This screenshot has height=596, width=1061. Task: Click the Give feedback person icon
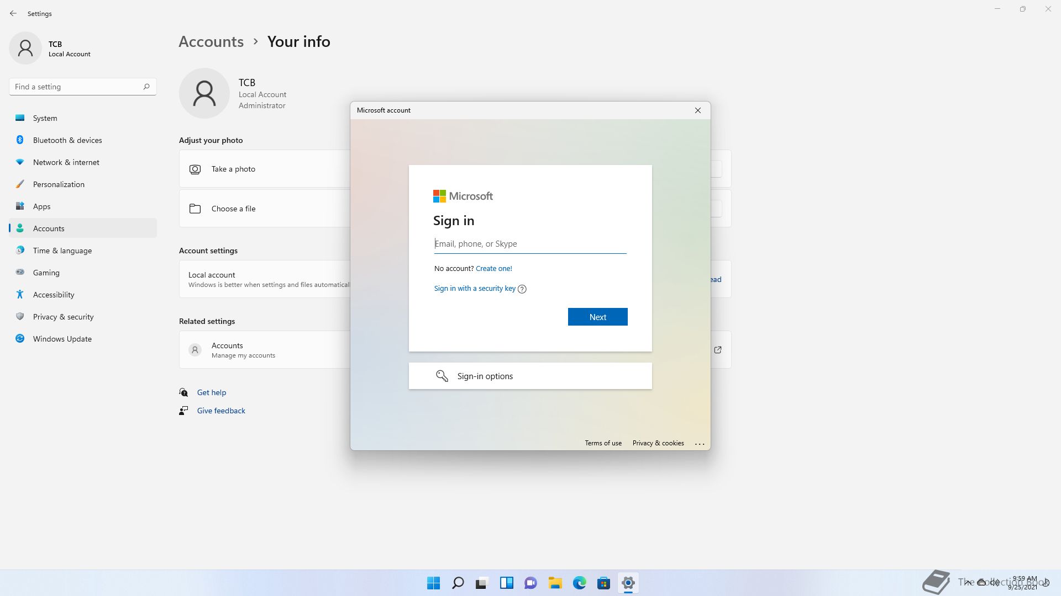pyautogui.click(x=183, y=411)
